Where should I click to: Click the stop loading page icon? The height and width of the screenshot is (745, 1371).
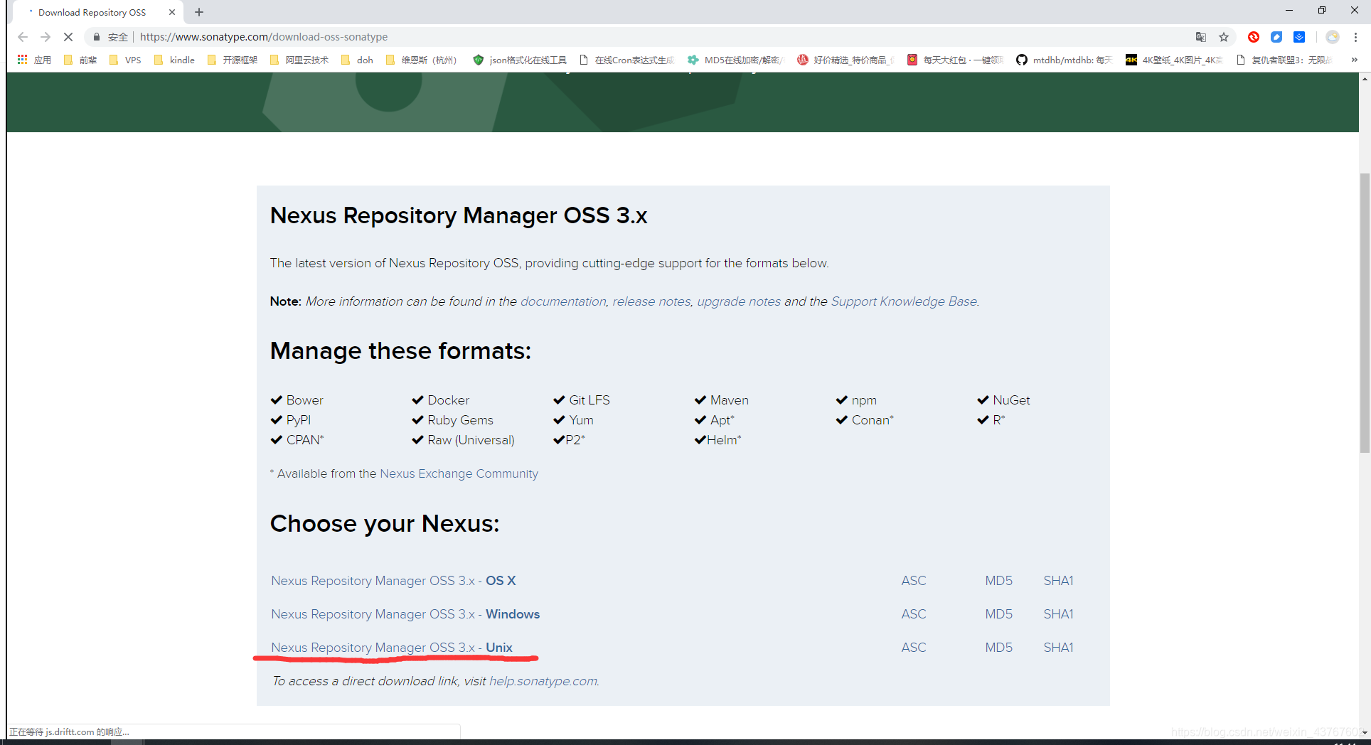point(68,37)
